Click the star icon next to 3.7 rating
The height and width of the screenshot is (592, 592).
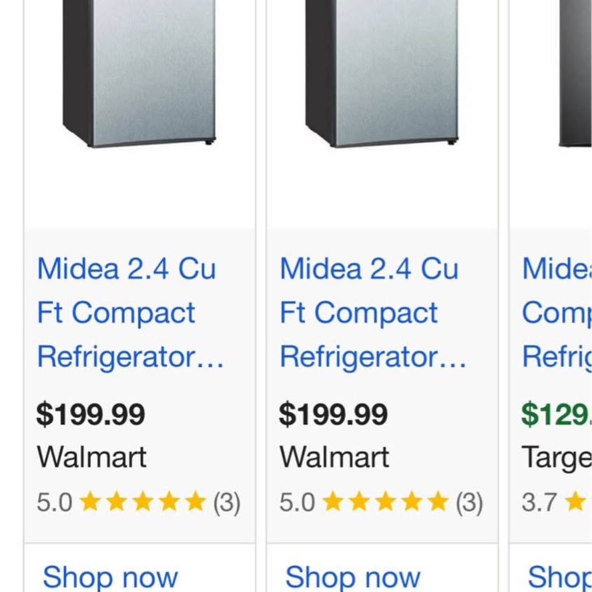575,502
